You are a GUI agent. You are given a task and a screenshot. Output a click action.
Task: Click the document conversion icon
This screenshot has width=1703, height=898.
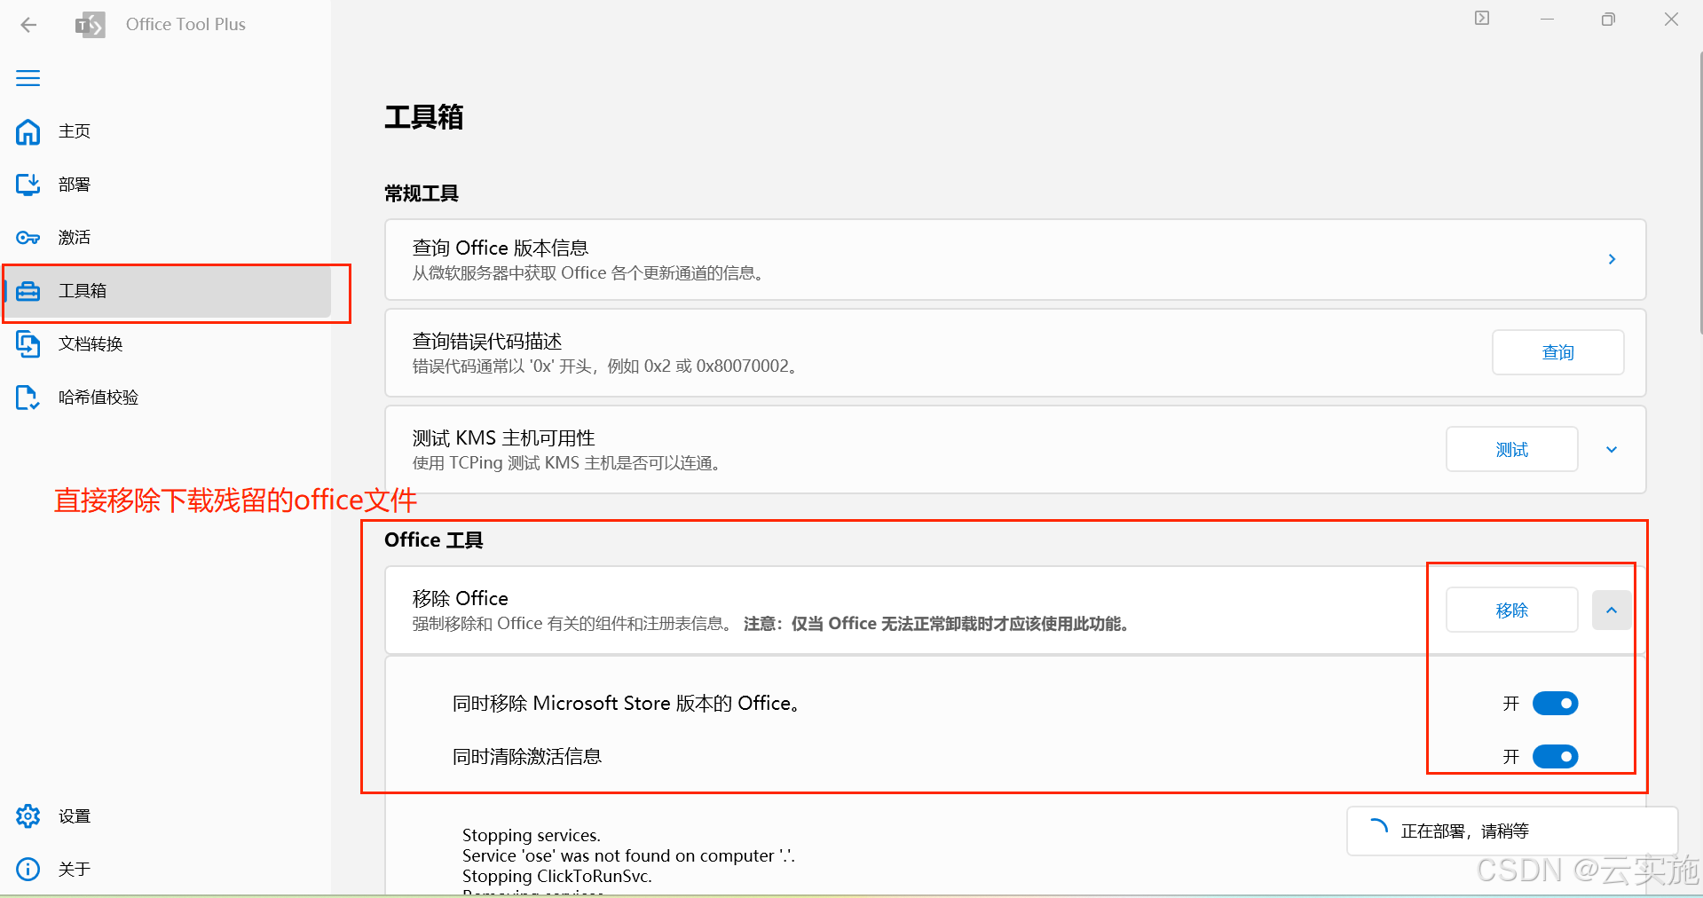(28, 344)
